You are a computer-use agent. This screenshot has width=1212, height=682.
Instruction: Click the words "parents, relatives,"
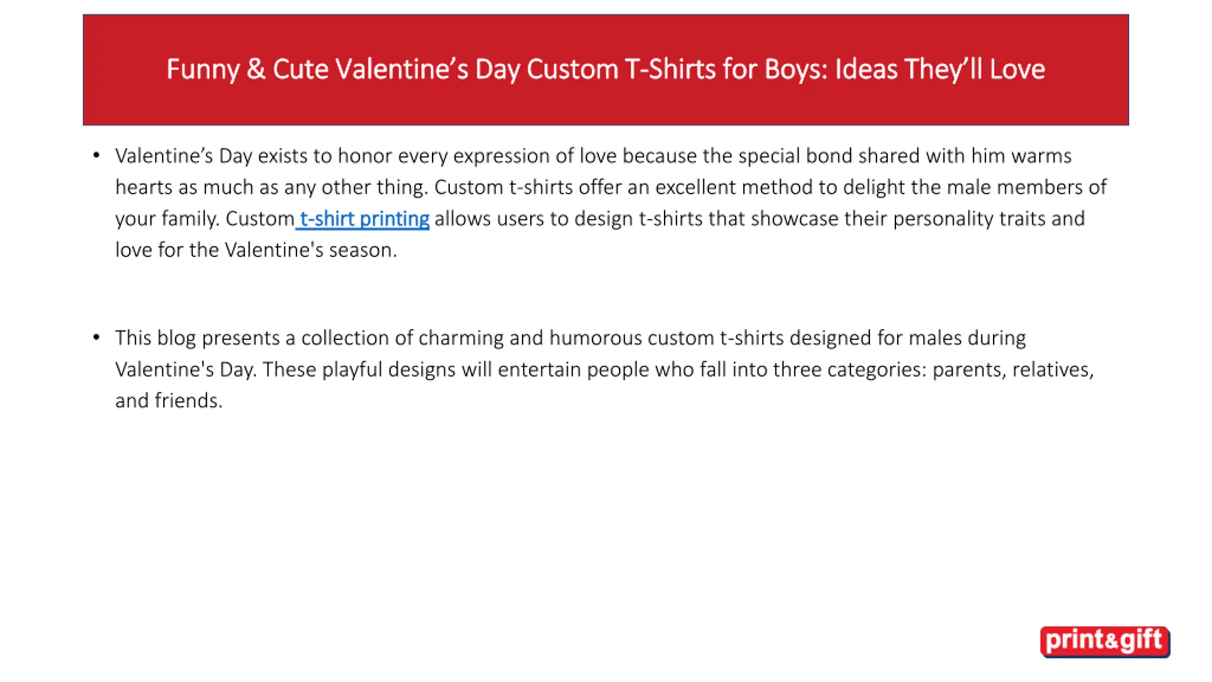[x=1013, y=369]
